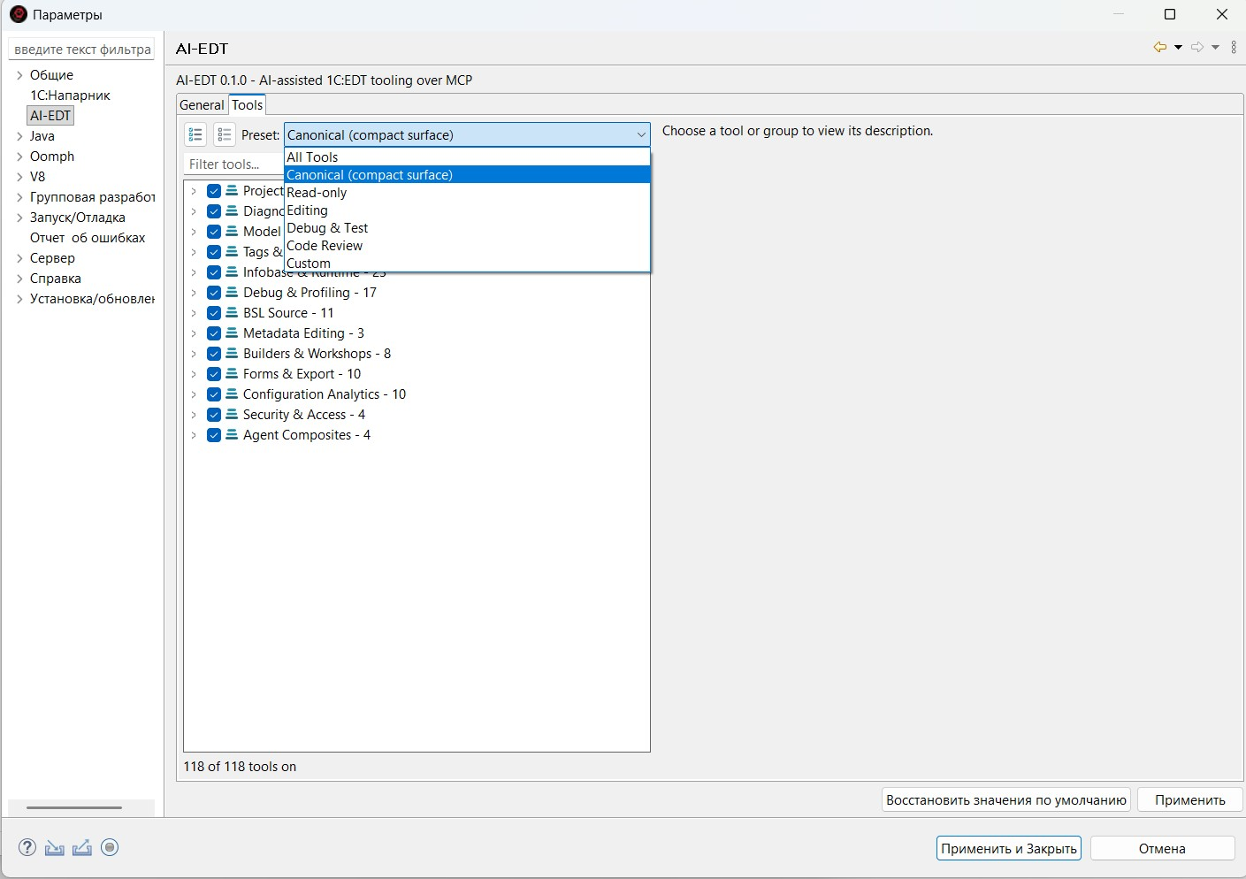Select the 1С:Напарник tree item
Viewport: 1246px width, 879px height.
click(70, 96)
